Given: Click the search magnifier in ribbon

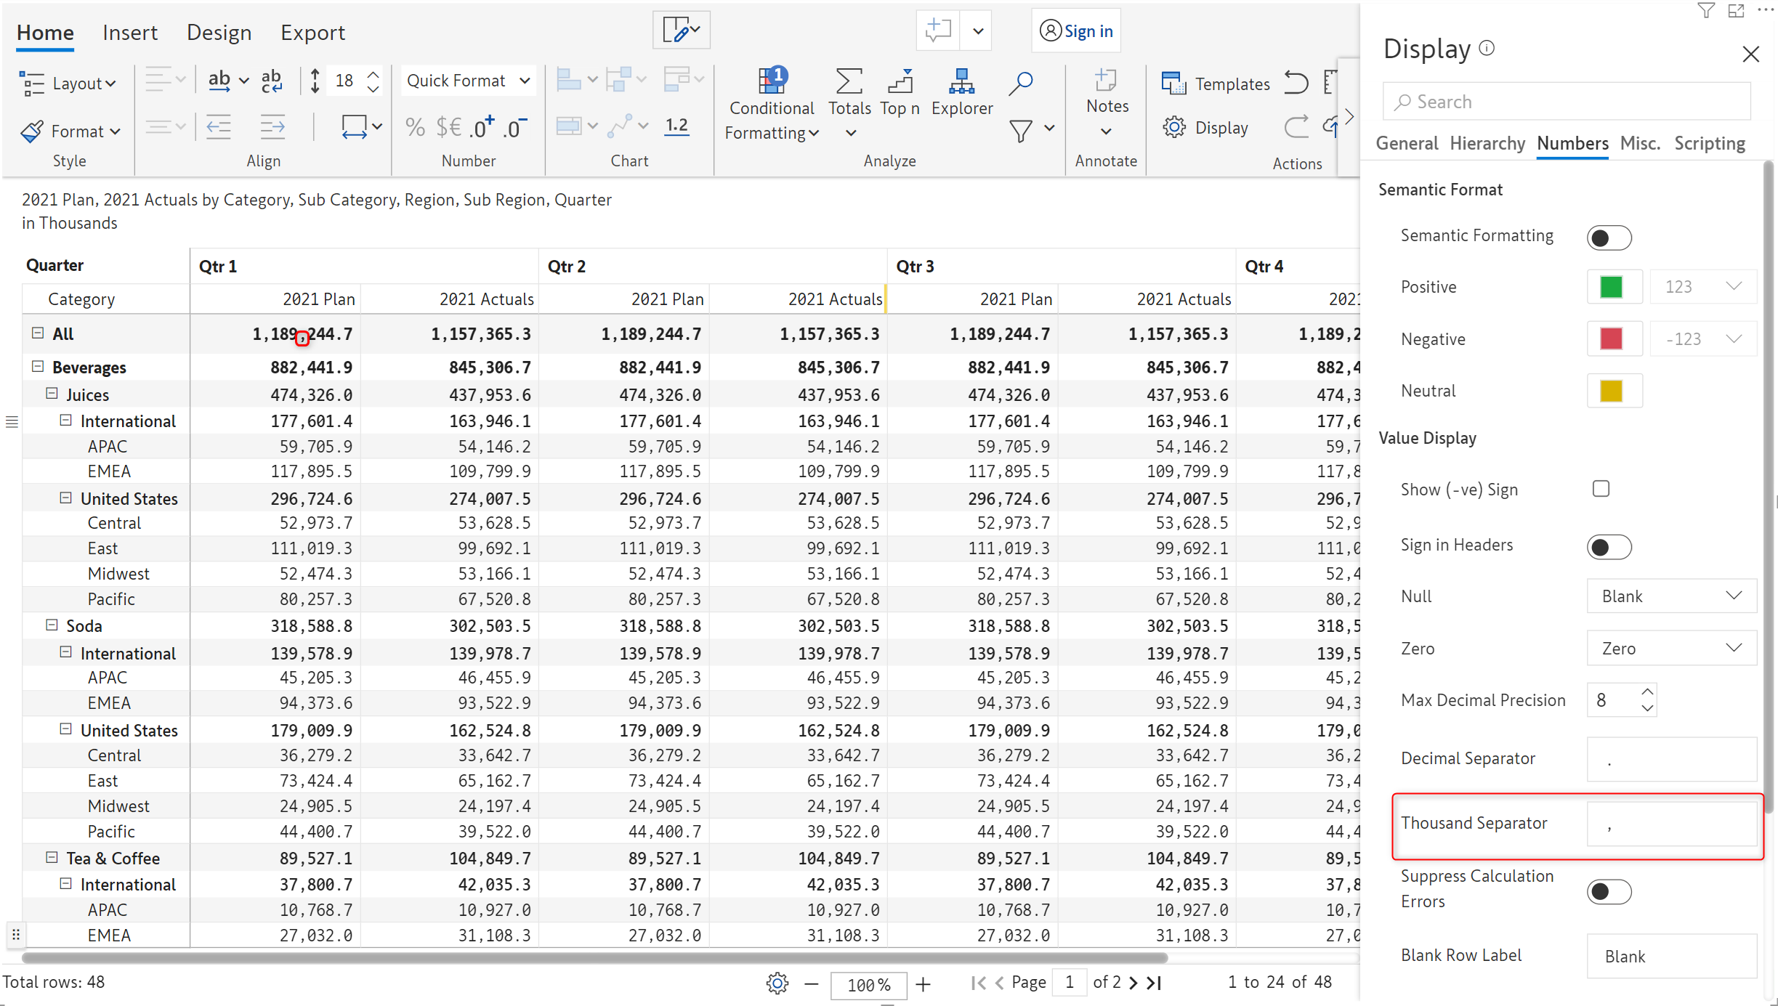Looking at the screenshot, I should [x=1021, y=83].
